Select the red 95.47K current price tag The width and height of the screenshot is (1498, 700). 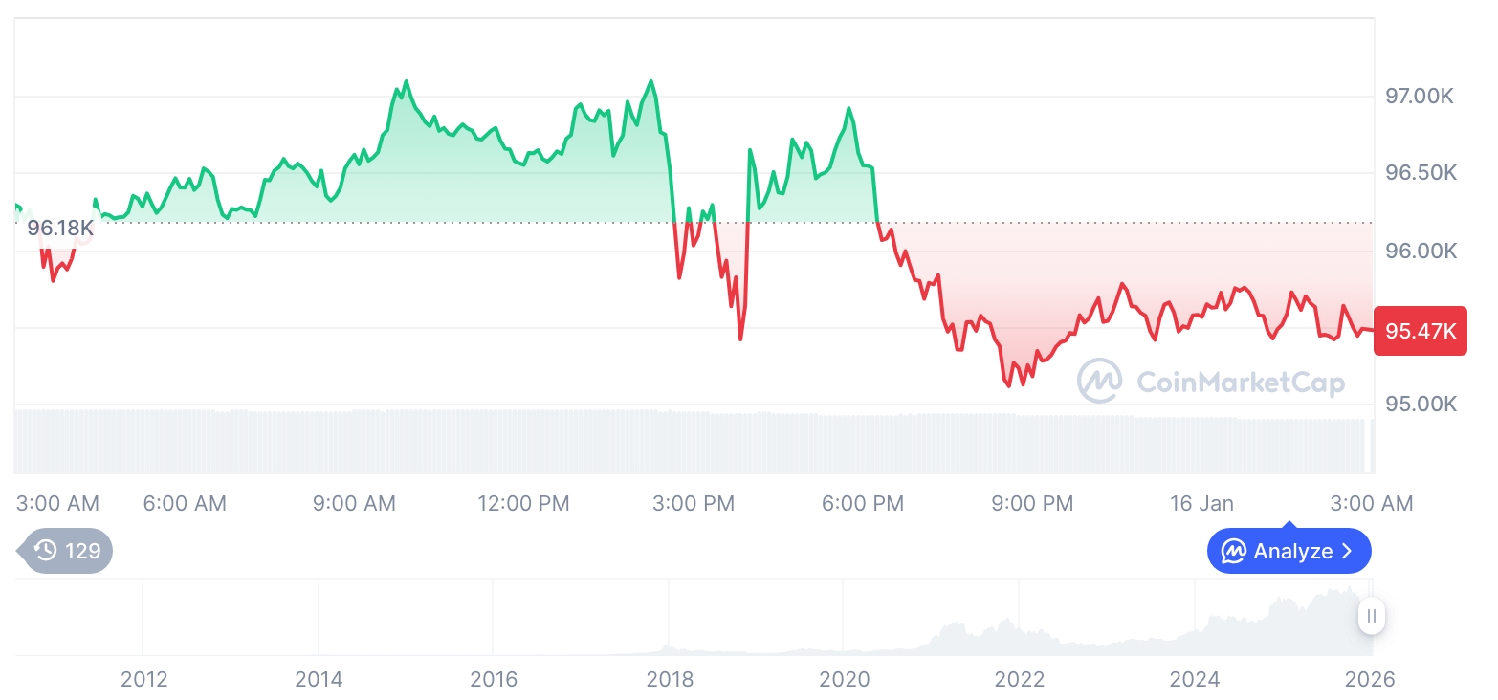1420,331
